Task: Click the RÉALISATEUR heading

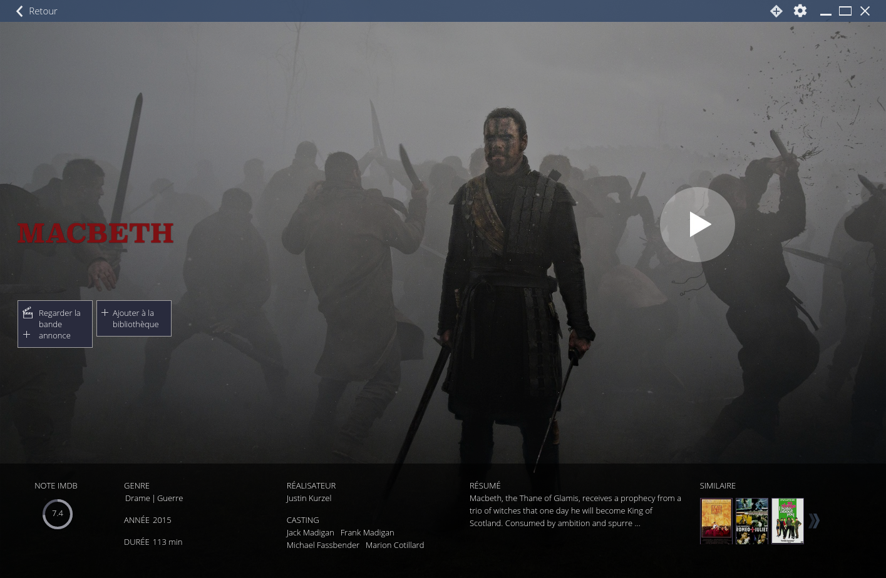Action: 311,486
